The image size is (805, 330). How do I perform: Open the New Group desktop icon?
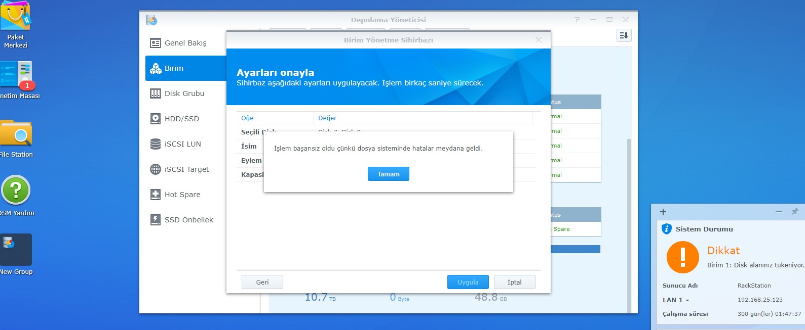coord(16,250)
